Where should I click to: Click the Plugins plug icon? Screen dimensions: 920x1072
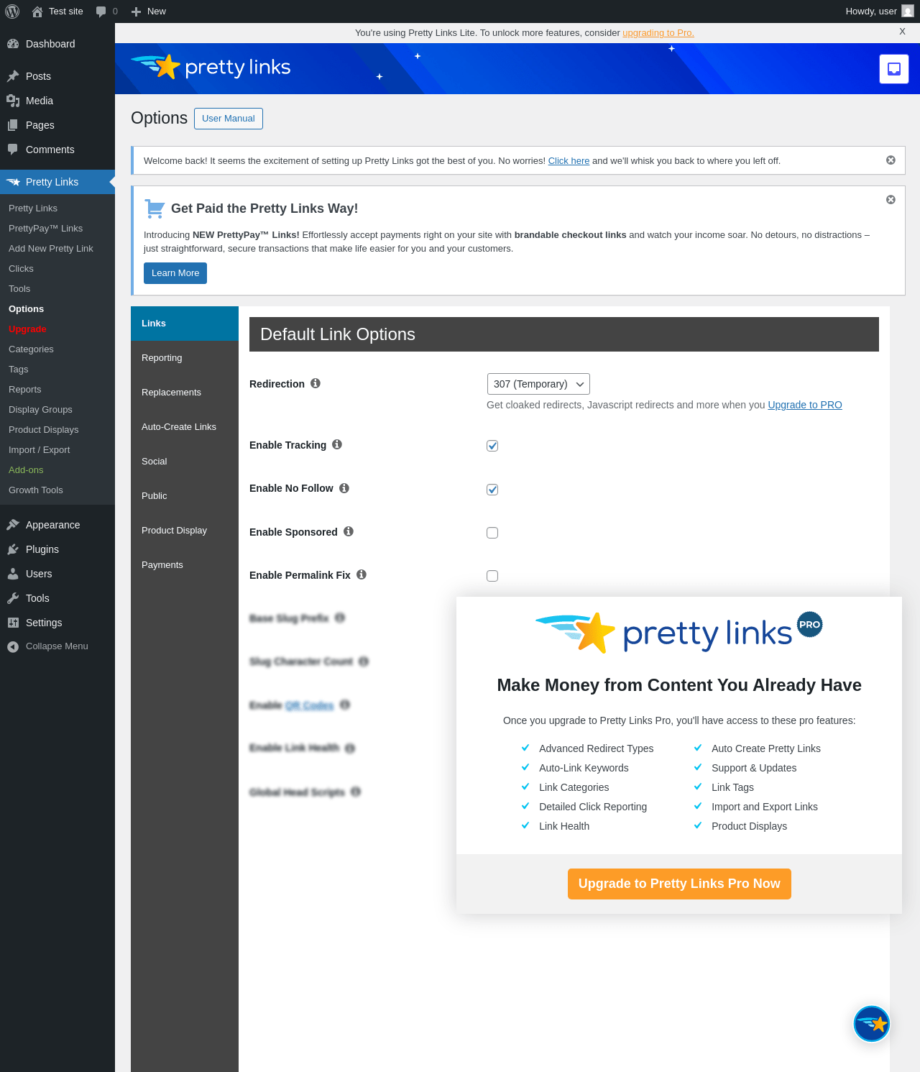click(x=13, y=549)
